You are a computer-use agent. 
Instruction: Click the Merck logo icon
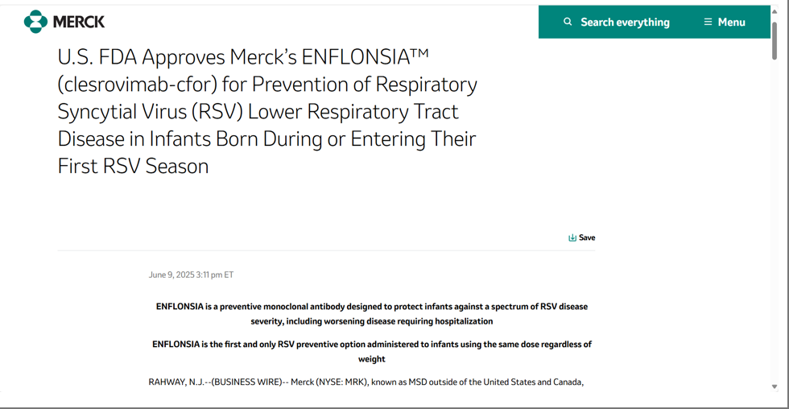point(35,22)
